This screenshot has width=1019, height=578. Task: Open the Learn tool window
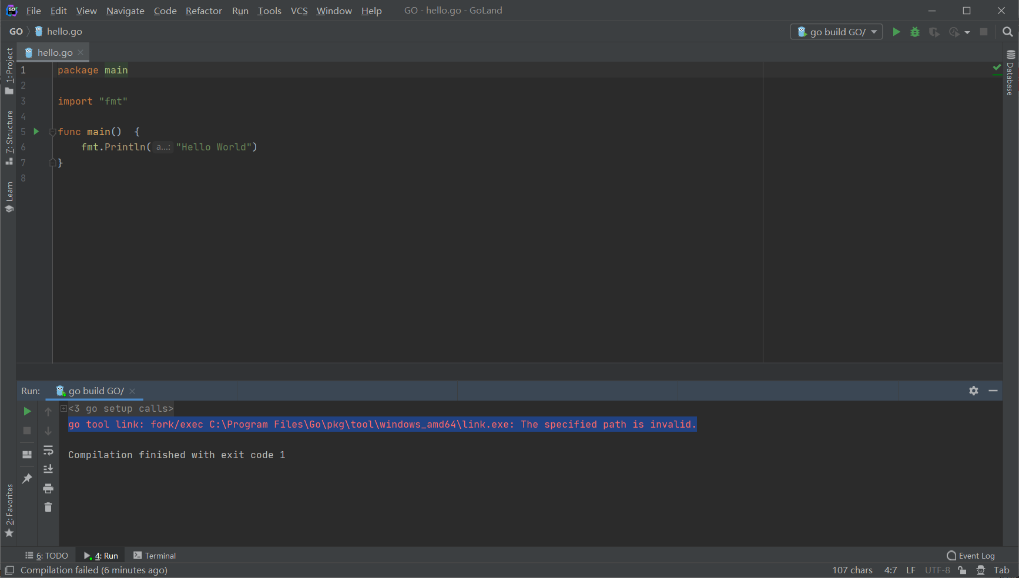(x=9, y=197)
